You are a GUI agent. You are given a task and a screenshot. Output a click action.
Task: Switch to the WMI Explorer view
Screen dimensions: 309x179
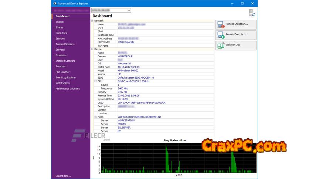click(x=62, y=83)
